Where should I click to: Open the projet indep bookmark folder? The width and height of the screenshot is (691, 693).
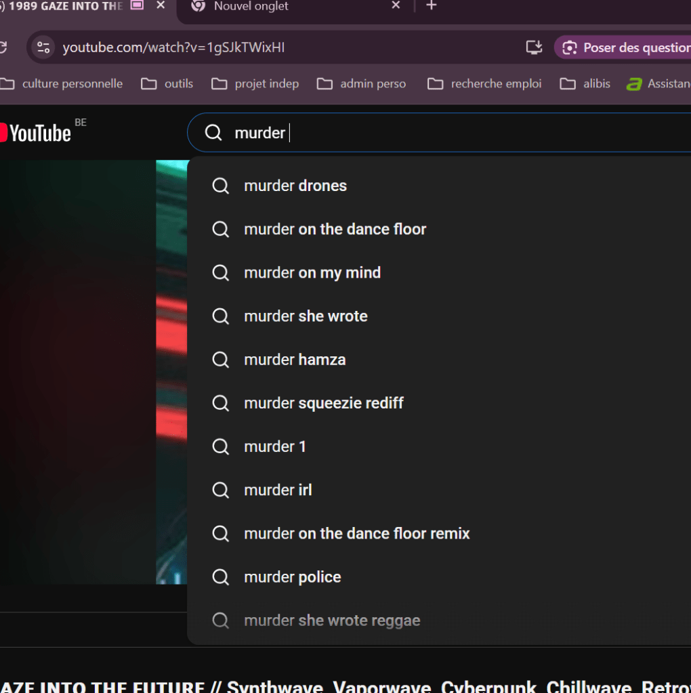pyautogui.click(x=255, y=84)
